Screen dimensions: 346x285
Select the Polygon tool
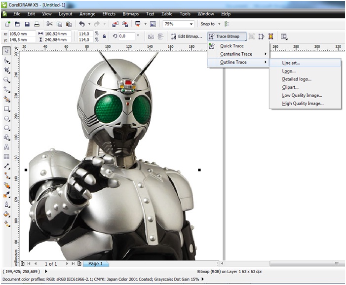pos(6,128)
